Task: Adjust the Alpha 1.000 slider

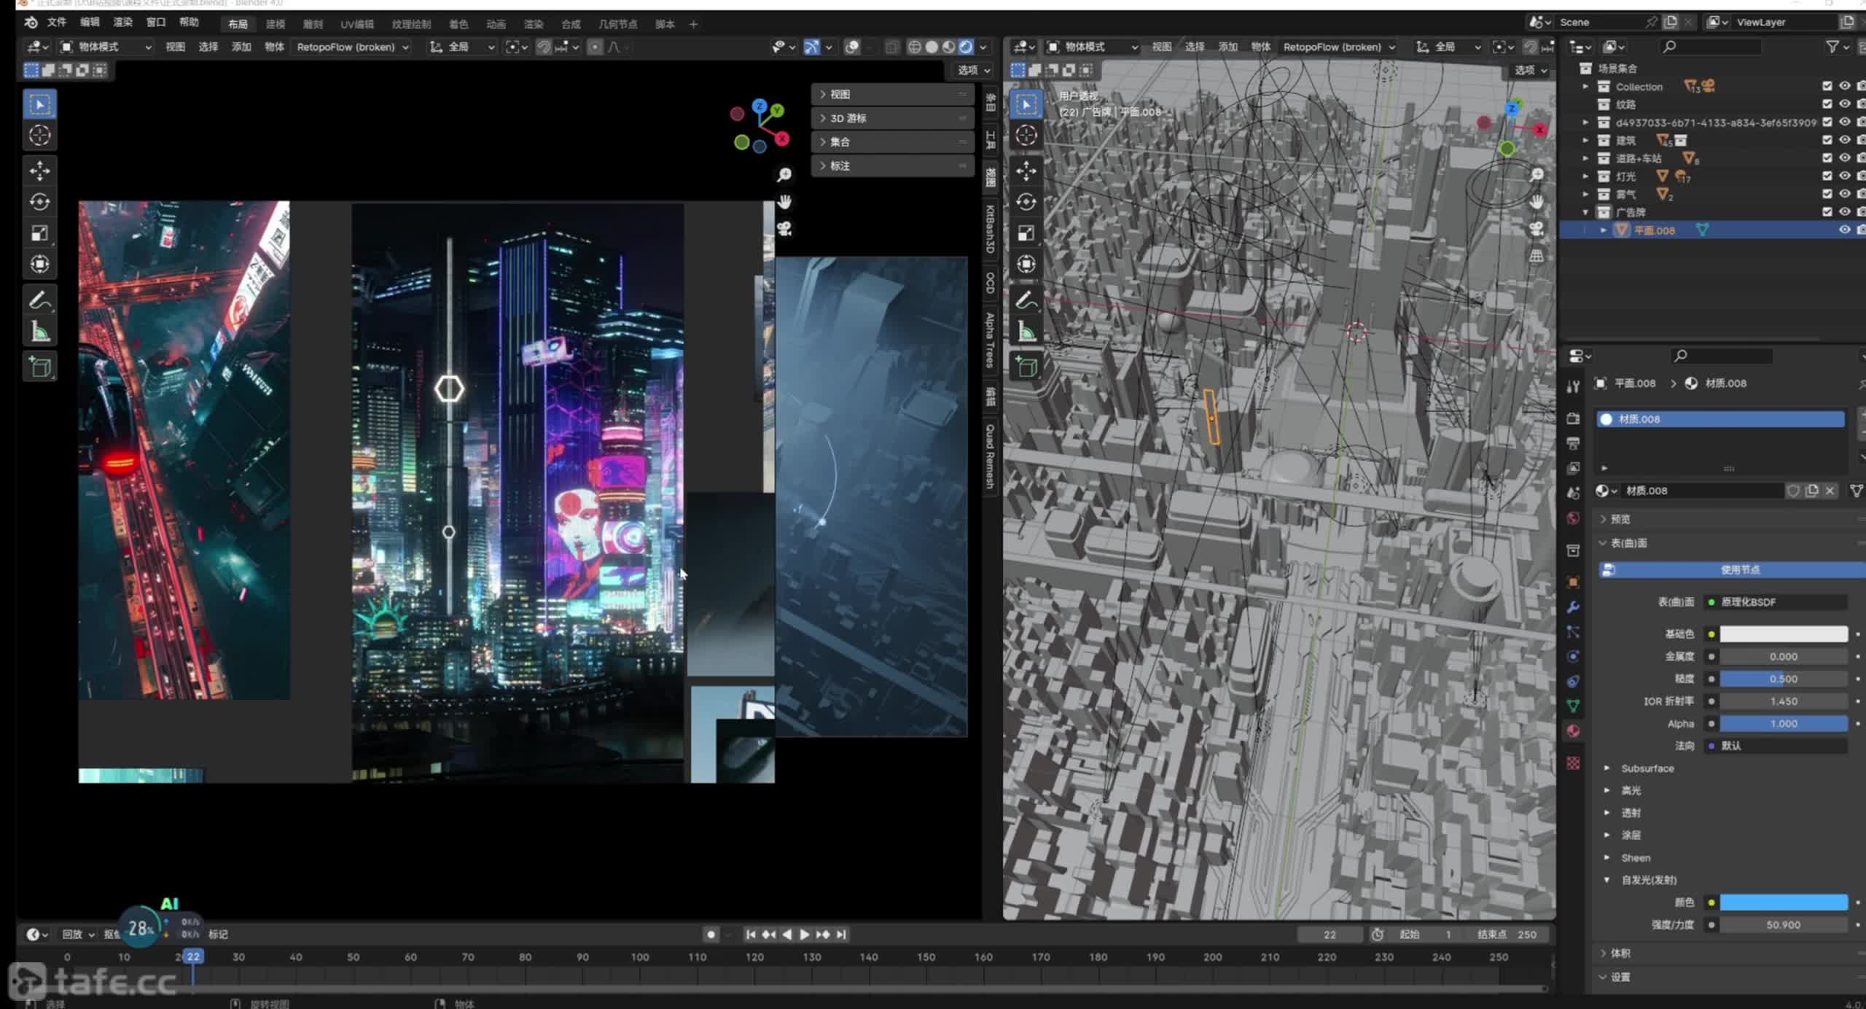Action: [x=1783, y=723]
